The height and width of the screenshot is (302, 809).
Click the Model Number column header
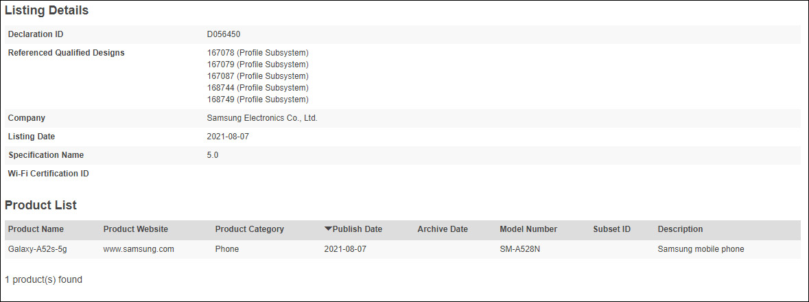tap(528, 229)
